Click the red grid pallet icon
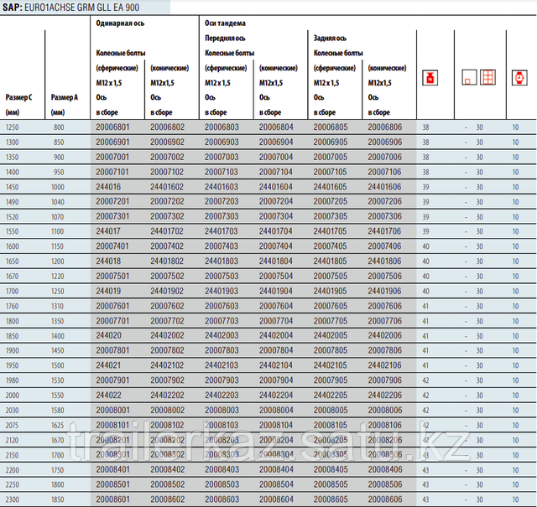 pyautogui.click(x=487, y=77)
